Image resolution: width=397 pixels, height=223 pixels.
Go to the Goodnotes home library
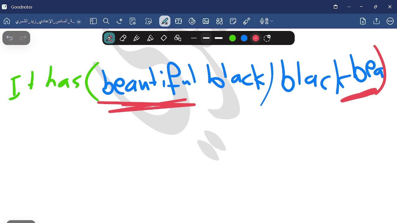[x=7, y=21]
